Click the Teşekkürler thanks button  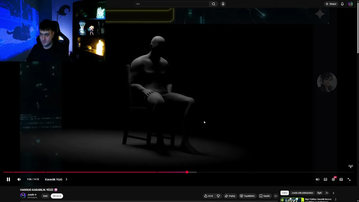[x=247, y=196]
